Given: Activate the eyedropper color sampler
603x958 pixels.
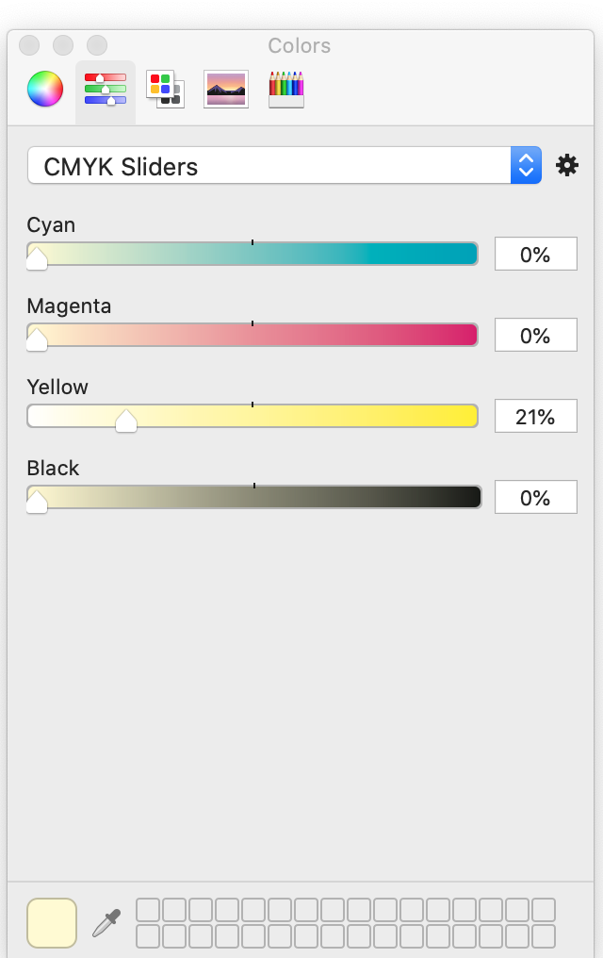Looking at the screenshot, I should pos(106,922).
